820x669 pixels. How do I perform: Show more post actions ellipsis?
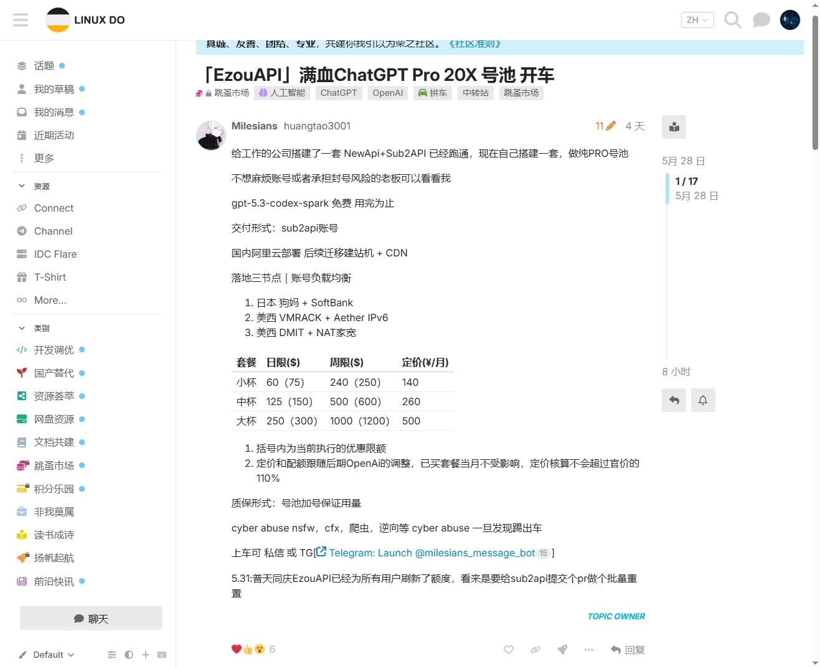589,650
